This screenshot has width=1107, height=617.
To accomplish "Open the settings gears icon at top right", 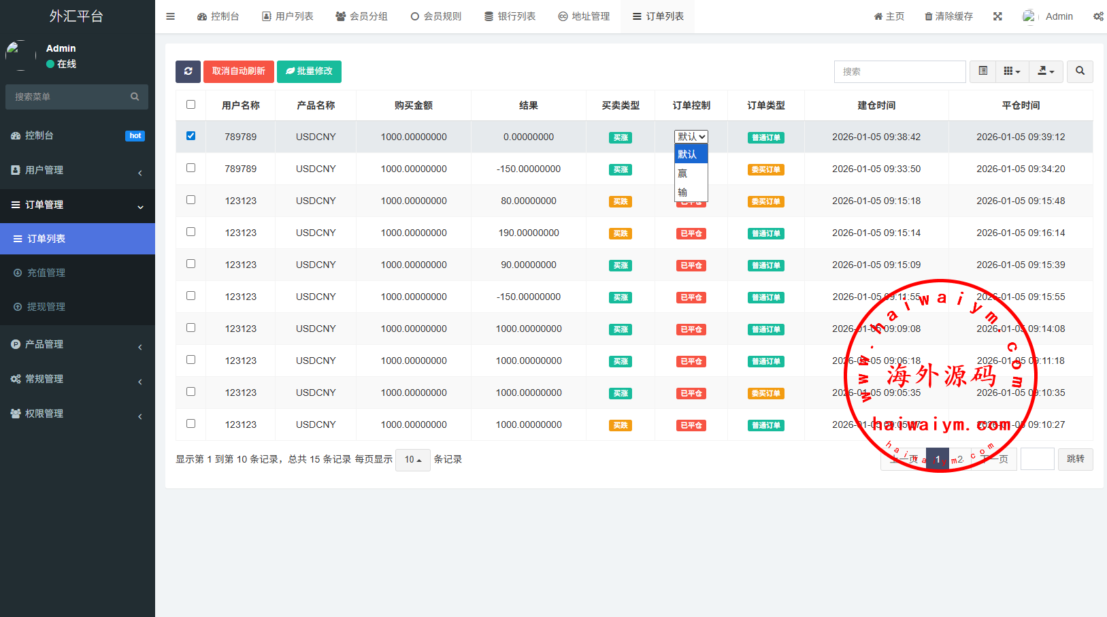I will click(x=1098, y=16).
